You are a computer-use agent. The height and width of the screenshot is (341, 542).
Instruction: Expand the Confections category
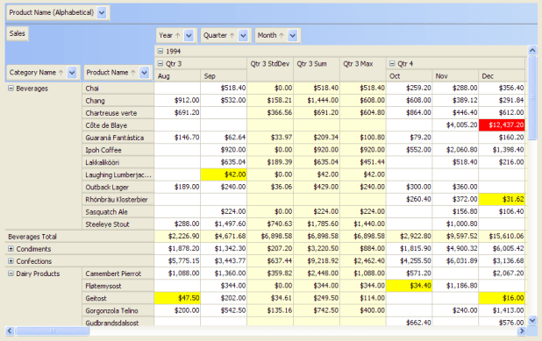[x=11, y=261]
